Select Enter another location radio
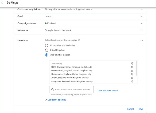The height and width of the screenshot is (113, 156). point(47,55)
